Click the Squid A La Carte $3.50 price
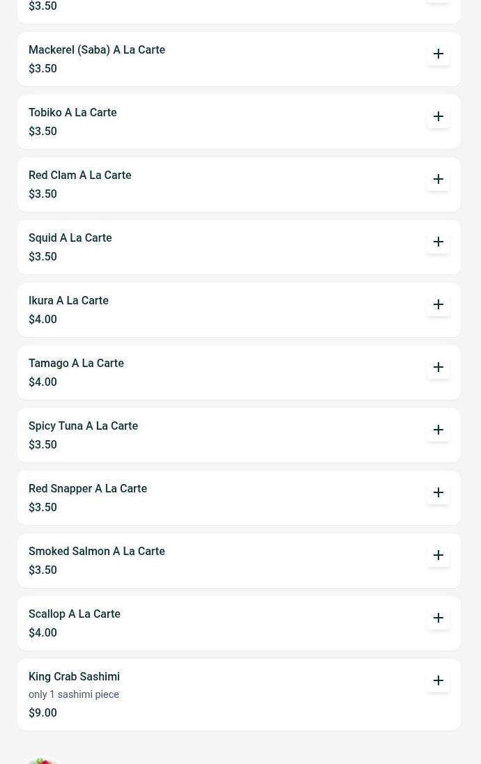 43,257
